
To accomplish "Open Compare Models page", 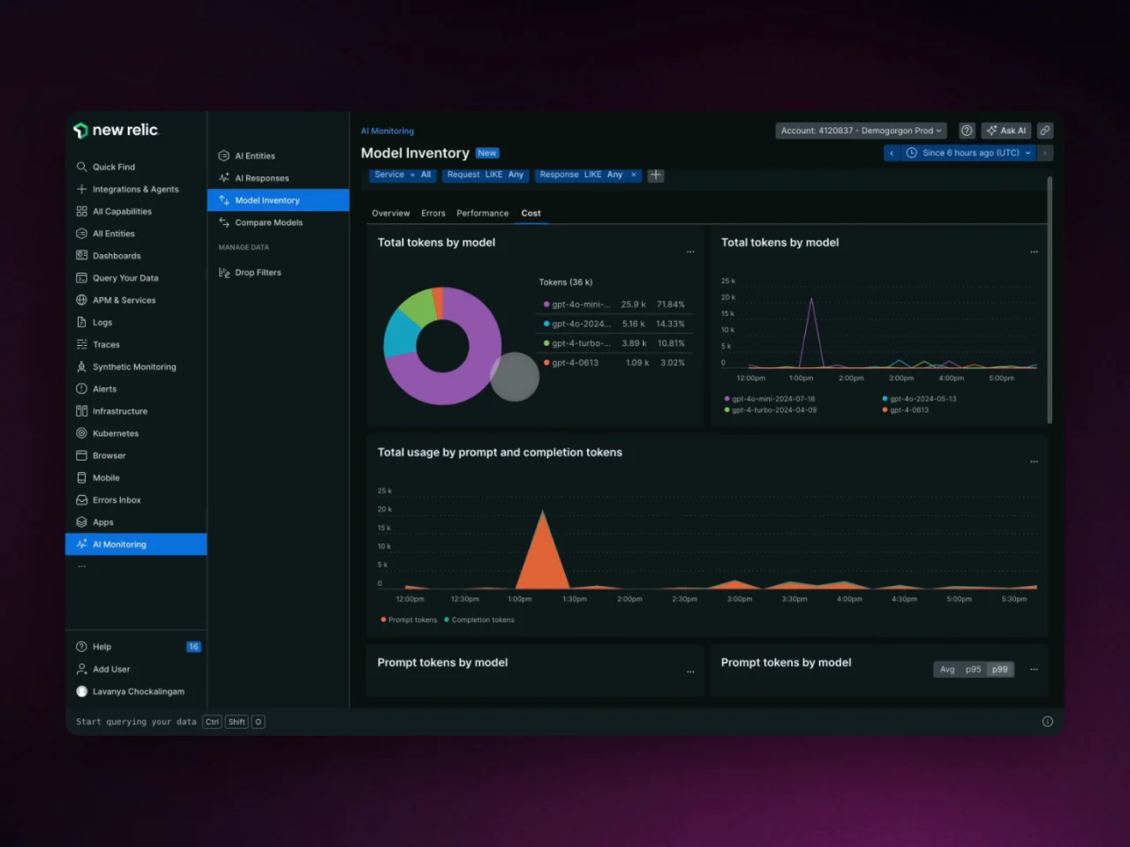I will click(268, 222).
